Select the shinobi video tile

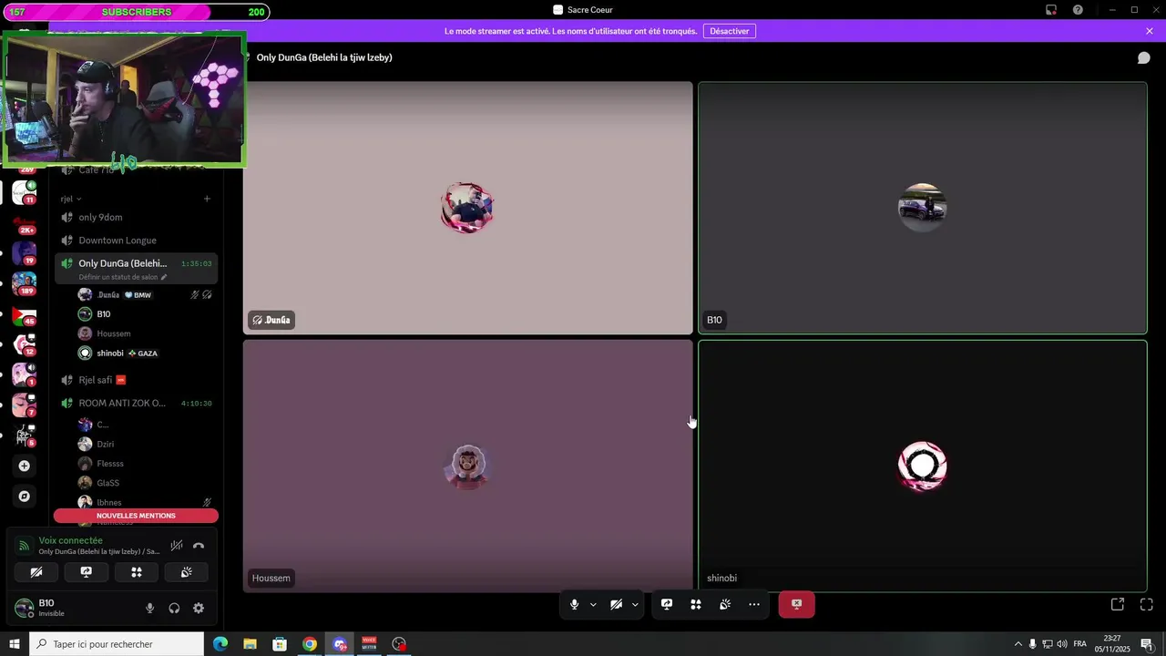(923, 466)
